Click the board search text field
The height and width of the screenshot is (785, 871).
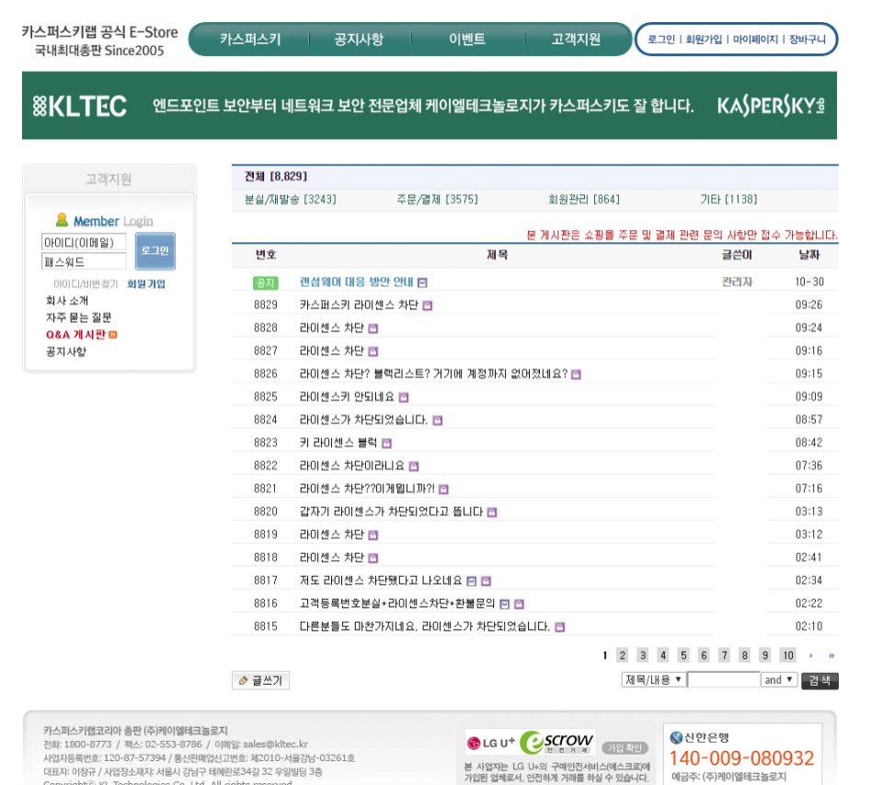click(x=723, y=680)
